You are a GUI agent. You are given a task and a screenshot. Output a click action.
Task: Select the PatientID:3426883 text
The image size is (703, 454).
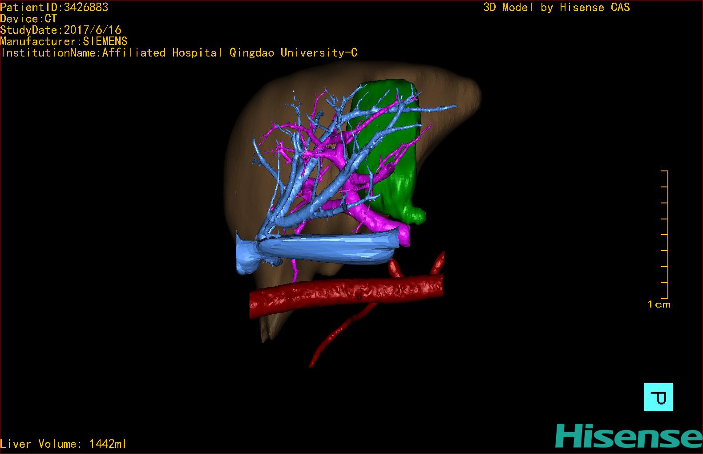click(x=54, y=7)
